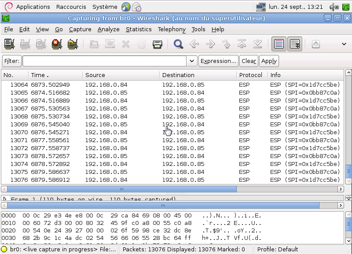352x254 pixels.
Task: Stop the running live capture
Action: pos(56,44)
